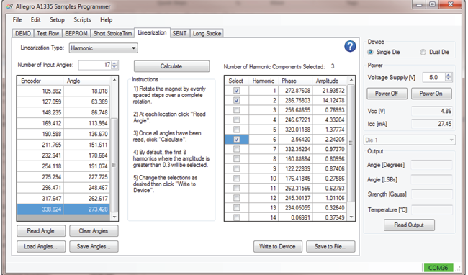Open the Help menu

click(107, 20)
